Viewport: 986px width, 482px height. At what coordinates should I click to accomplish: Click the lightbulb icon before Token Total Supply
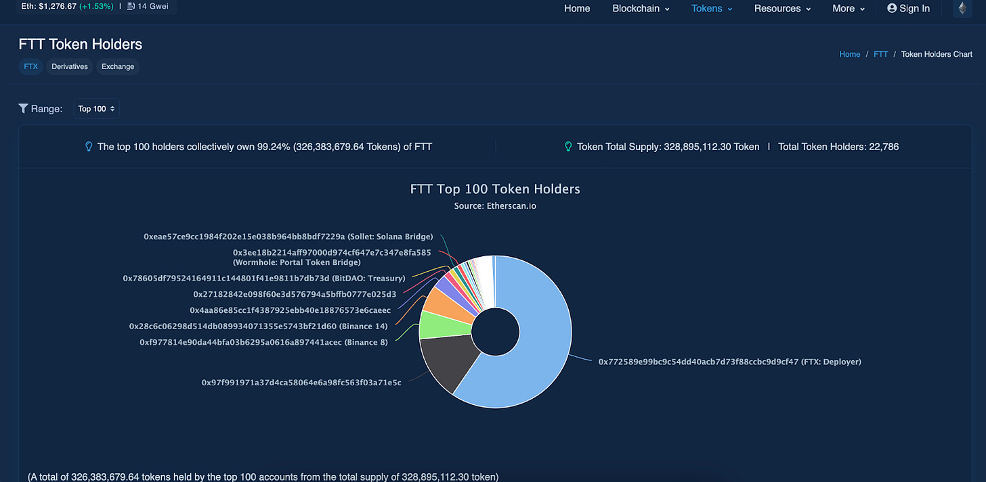pos(568,146)
